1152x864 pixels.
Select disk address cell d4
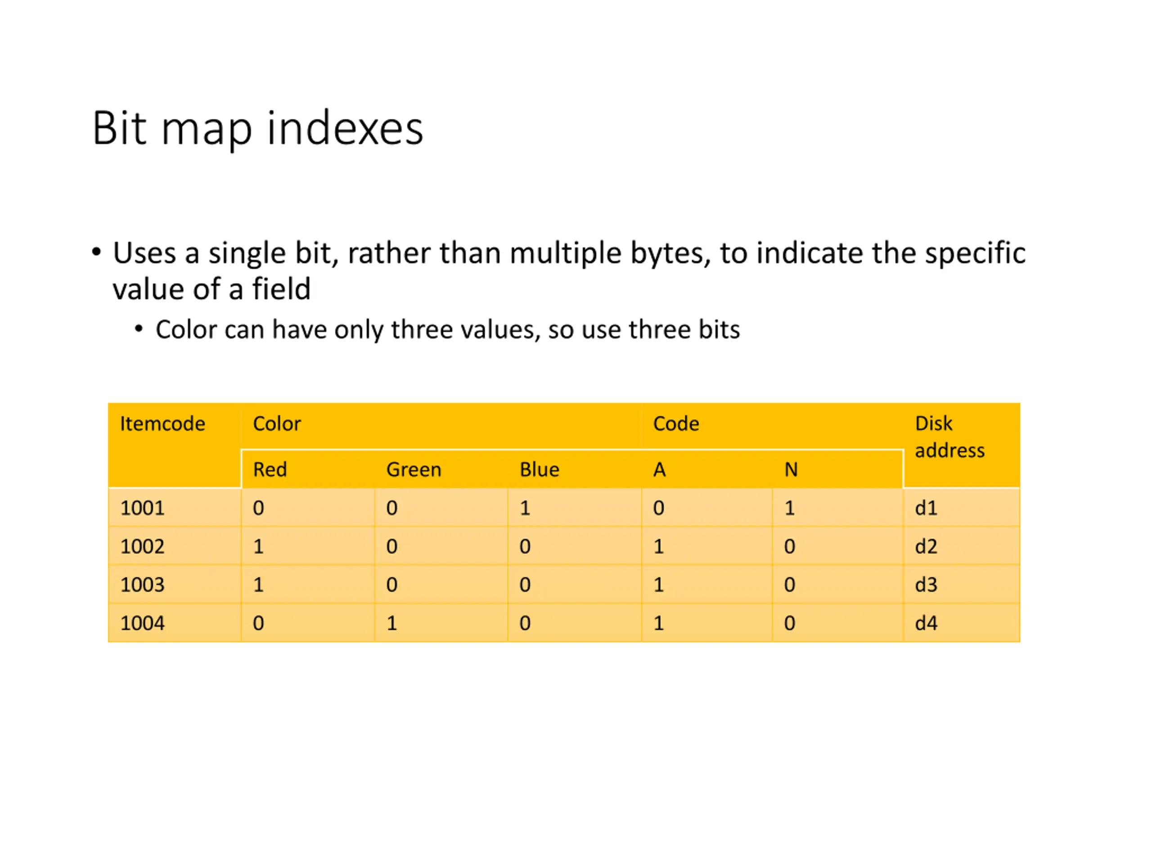click(x=961, y=623)
